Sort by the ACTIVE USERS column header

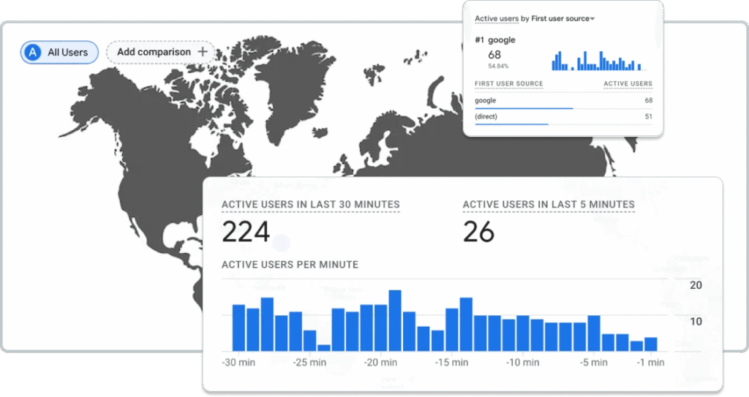pyautogui.click(x=628, y=84)
